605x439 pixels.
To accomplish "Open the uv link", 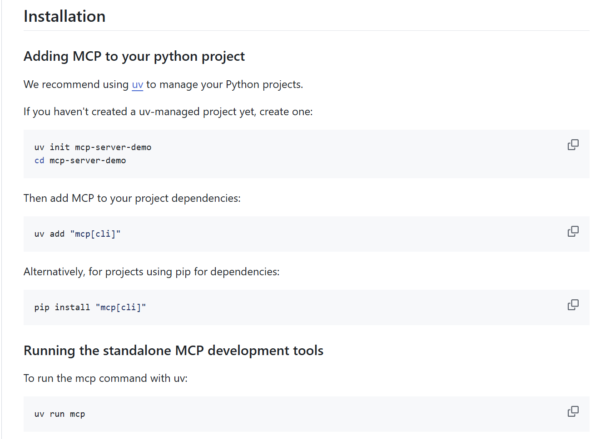I will (x=137, y=85).
